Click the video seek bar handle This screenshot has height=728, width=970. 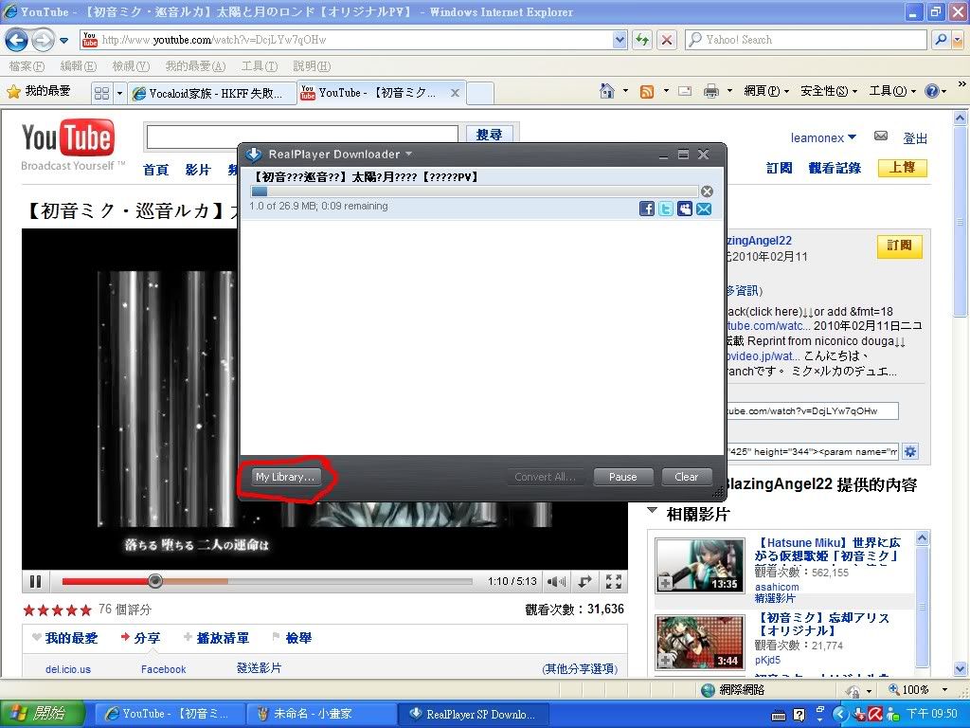pyautogui.click(x=155, y=581)
